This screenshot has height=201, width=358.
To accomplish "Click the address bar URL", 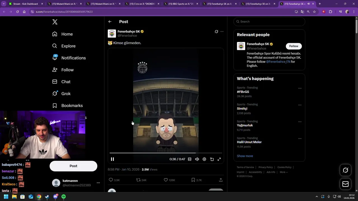I will (64, 12).
